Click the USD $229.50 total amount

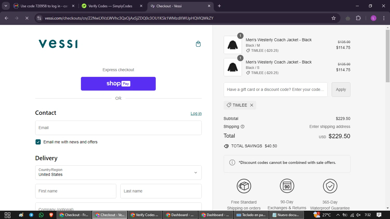tap(334, 136)
